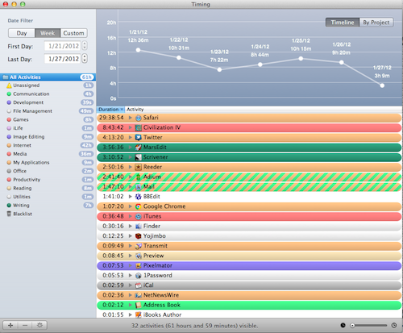The image size is (403, 333).
Task: Expand the Civilization IV disclosure triangle
Action: (131, 127)
